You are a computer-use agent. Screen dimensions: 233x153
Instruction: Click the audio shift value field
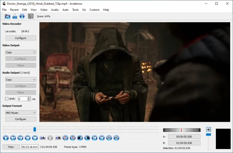pos(23,99)
